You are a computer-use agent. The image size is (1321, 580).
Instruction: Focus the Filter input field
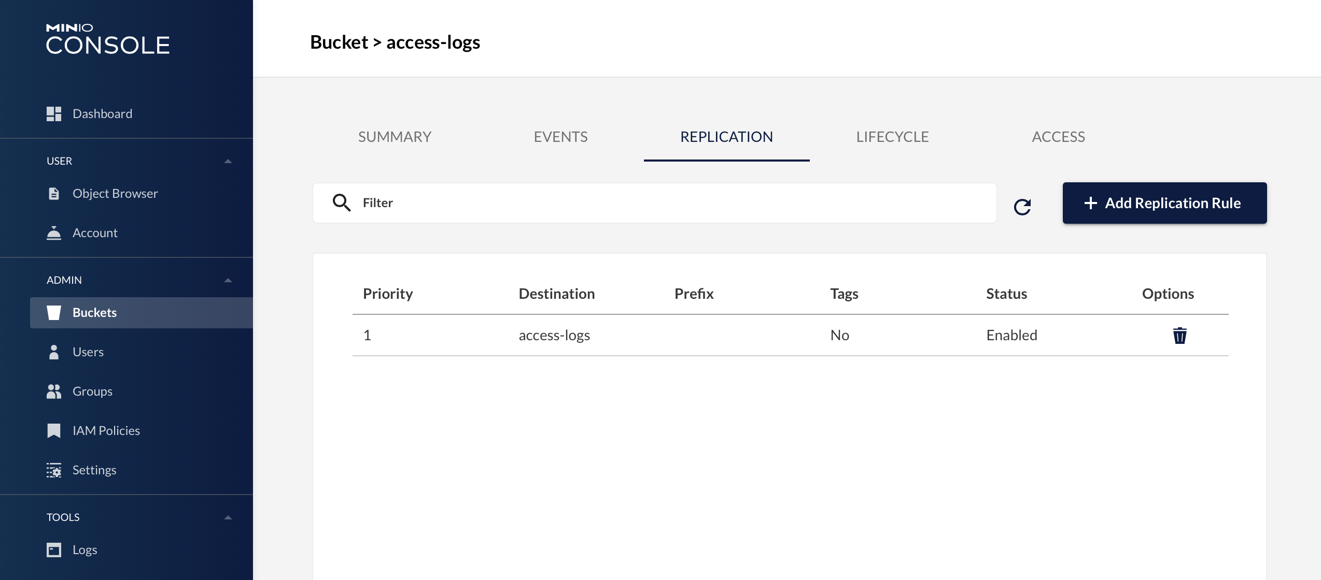click(655, 203)
